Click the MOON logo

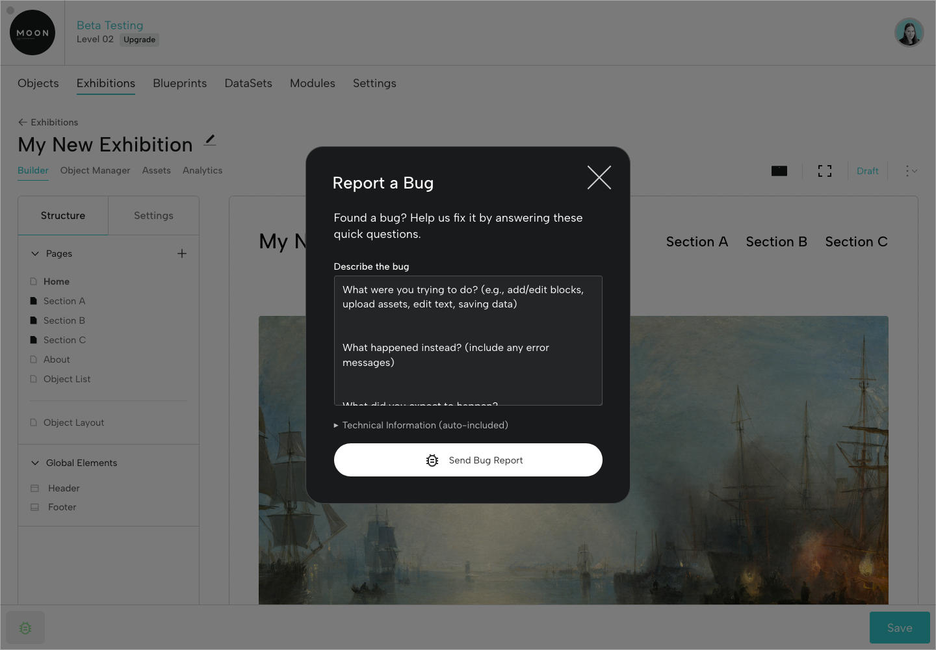point(32,32)
